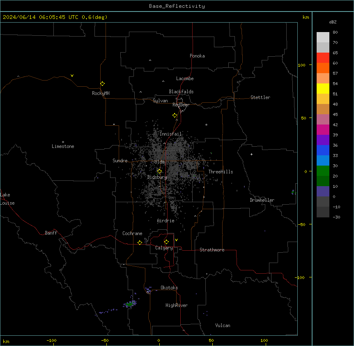The height and width of the screenshot is (346, 354).
Task: Click the green echo east of Drumheller
Action: (293, 192)
